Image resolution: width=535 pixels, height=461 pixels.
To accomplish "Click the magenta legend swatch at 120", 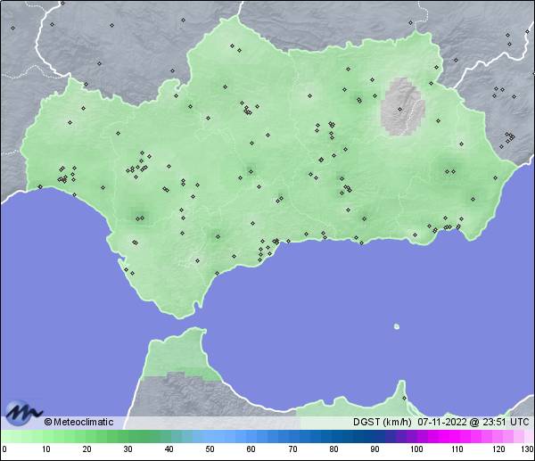I will [498, 436].
